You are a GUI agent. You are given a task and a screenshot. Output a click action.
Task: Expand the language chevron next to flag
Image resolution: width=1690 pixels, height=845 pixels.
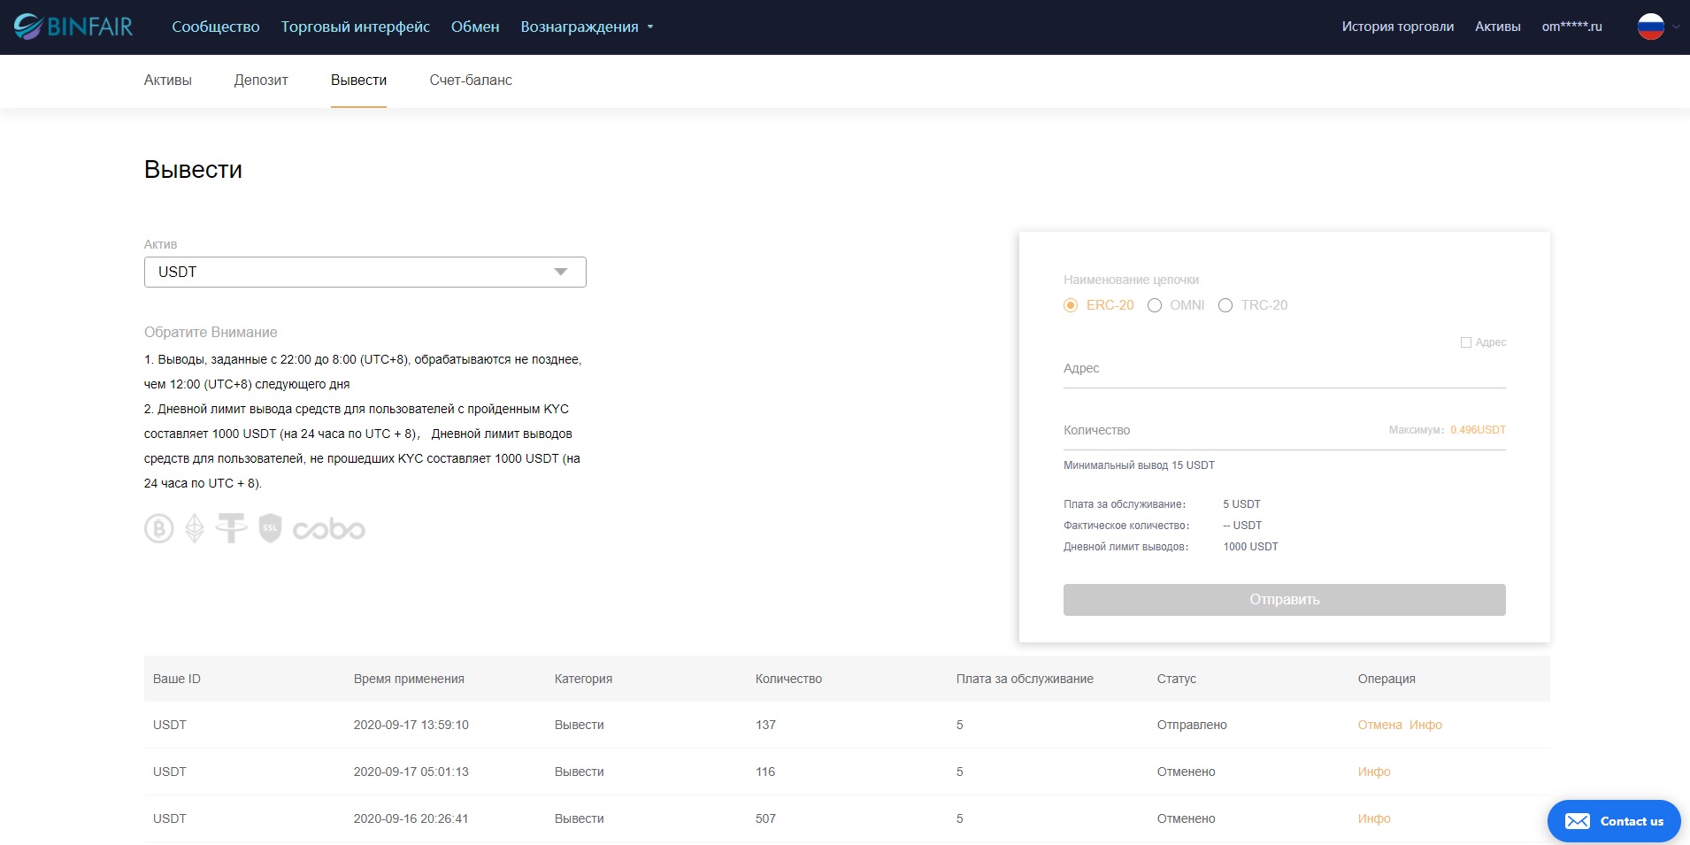[1676, 27]
